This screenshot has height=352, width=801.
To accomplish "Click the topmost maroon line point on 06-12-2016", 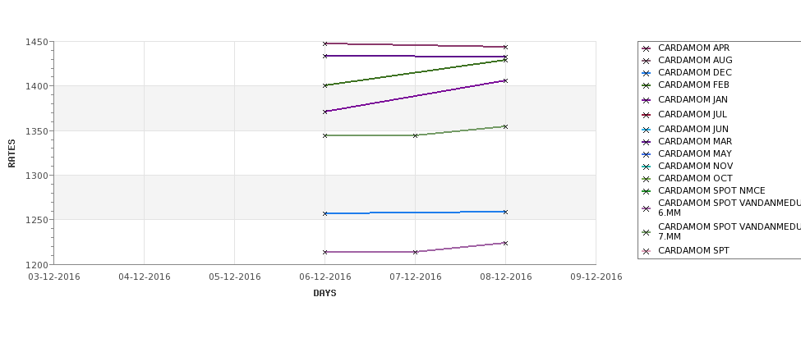I will click(x=325, y=43).
